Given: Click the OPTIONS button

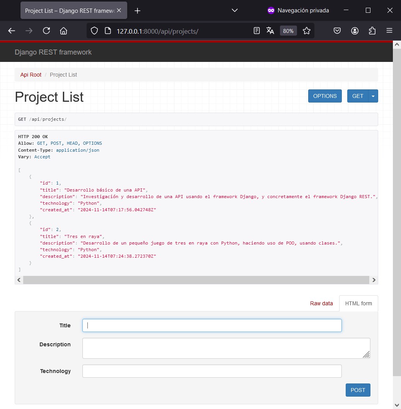Looking at the screenshot, I should coord(325,96).
